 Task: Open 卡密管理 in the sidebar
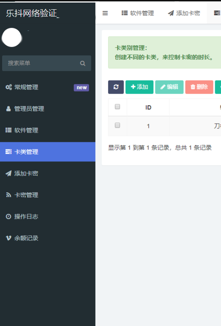pos(48,195)
